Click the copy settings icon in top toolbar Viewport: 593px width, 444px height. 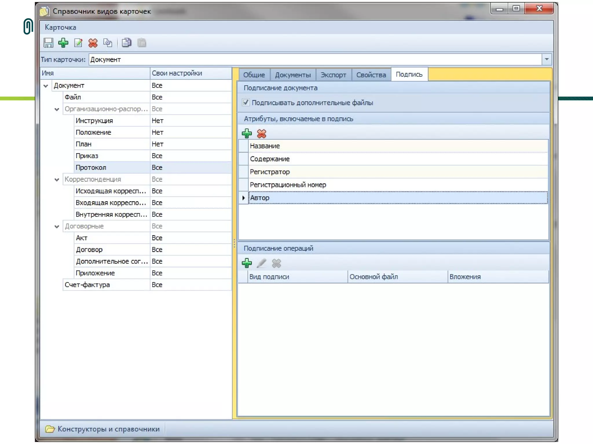108,43
